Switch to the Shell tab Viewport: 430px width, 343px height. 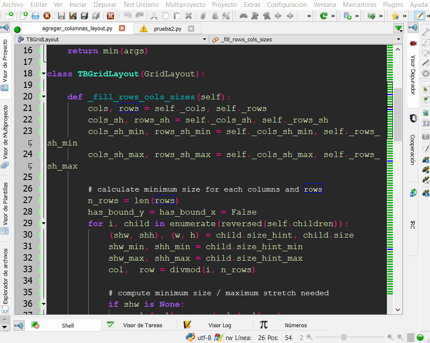68,325
